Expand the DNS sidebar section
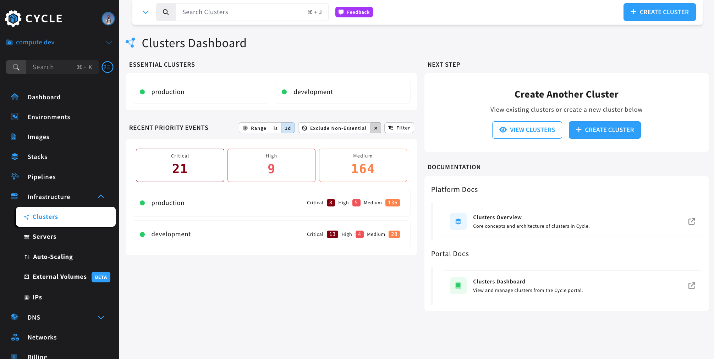Image resolution: width=714 pixels, height=359 pixels. 100,317
